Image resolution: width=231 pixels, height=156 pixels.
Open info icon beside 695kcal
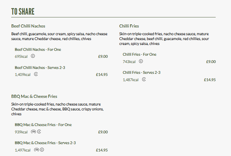pos(33,56)
